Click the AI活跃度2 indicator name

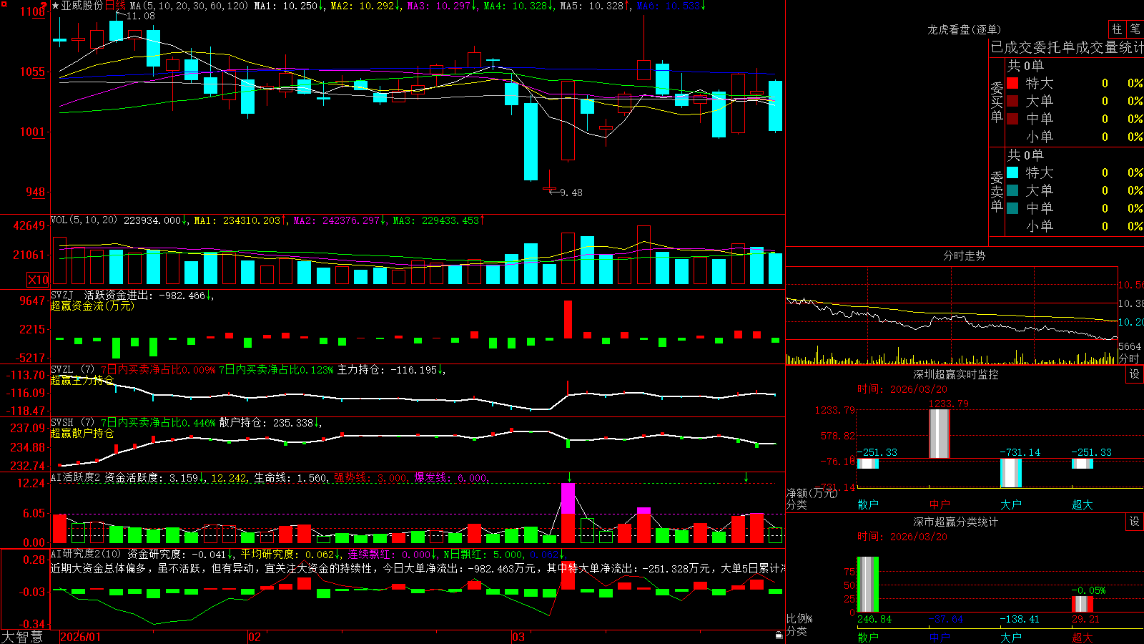[75, 478]
